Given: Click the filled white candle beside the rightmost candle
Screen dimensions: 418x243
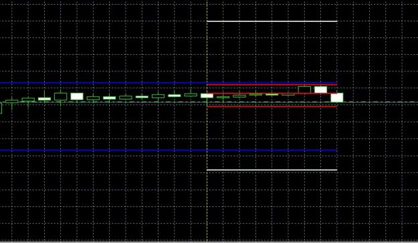Looking at the screenshot, I should tap(321, 89).
